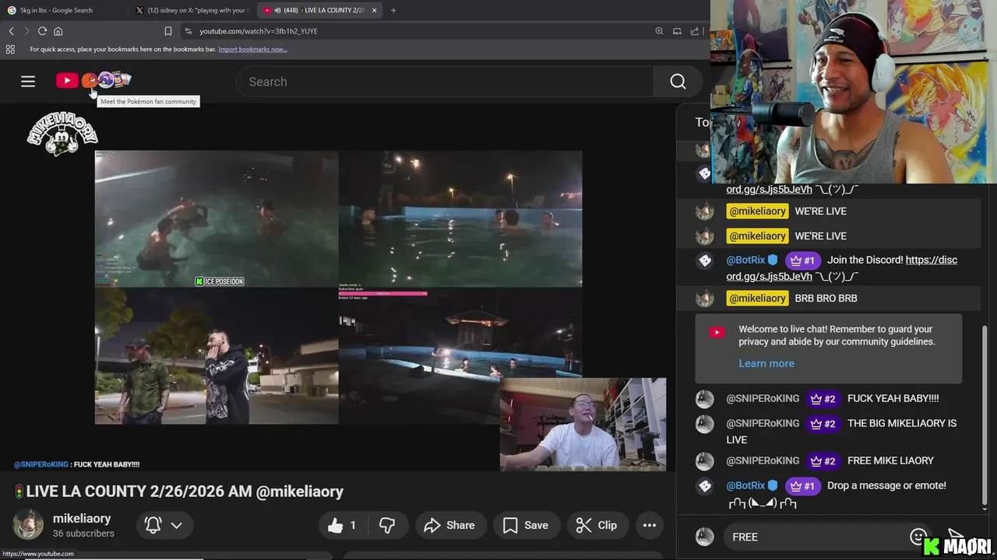Click the Learn more link in chat notice

766,363
